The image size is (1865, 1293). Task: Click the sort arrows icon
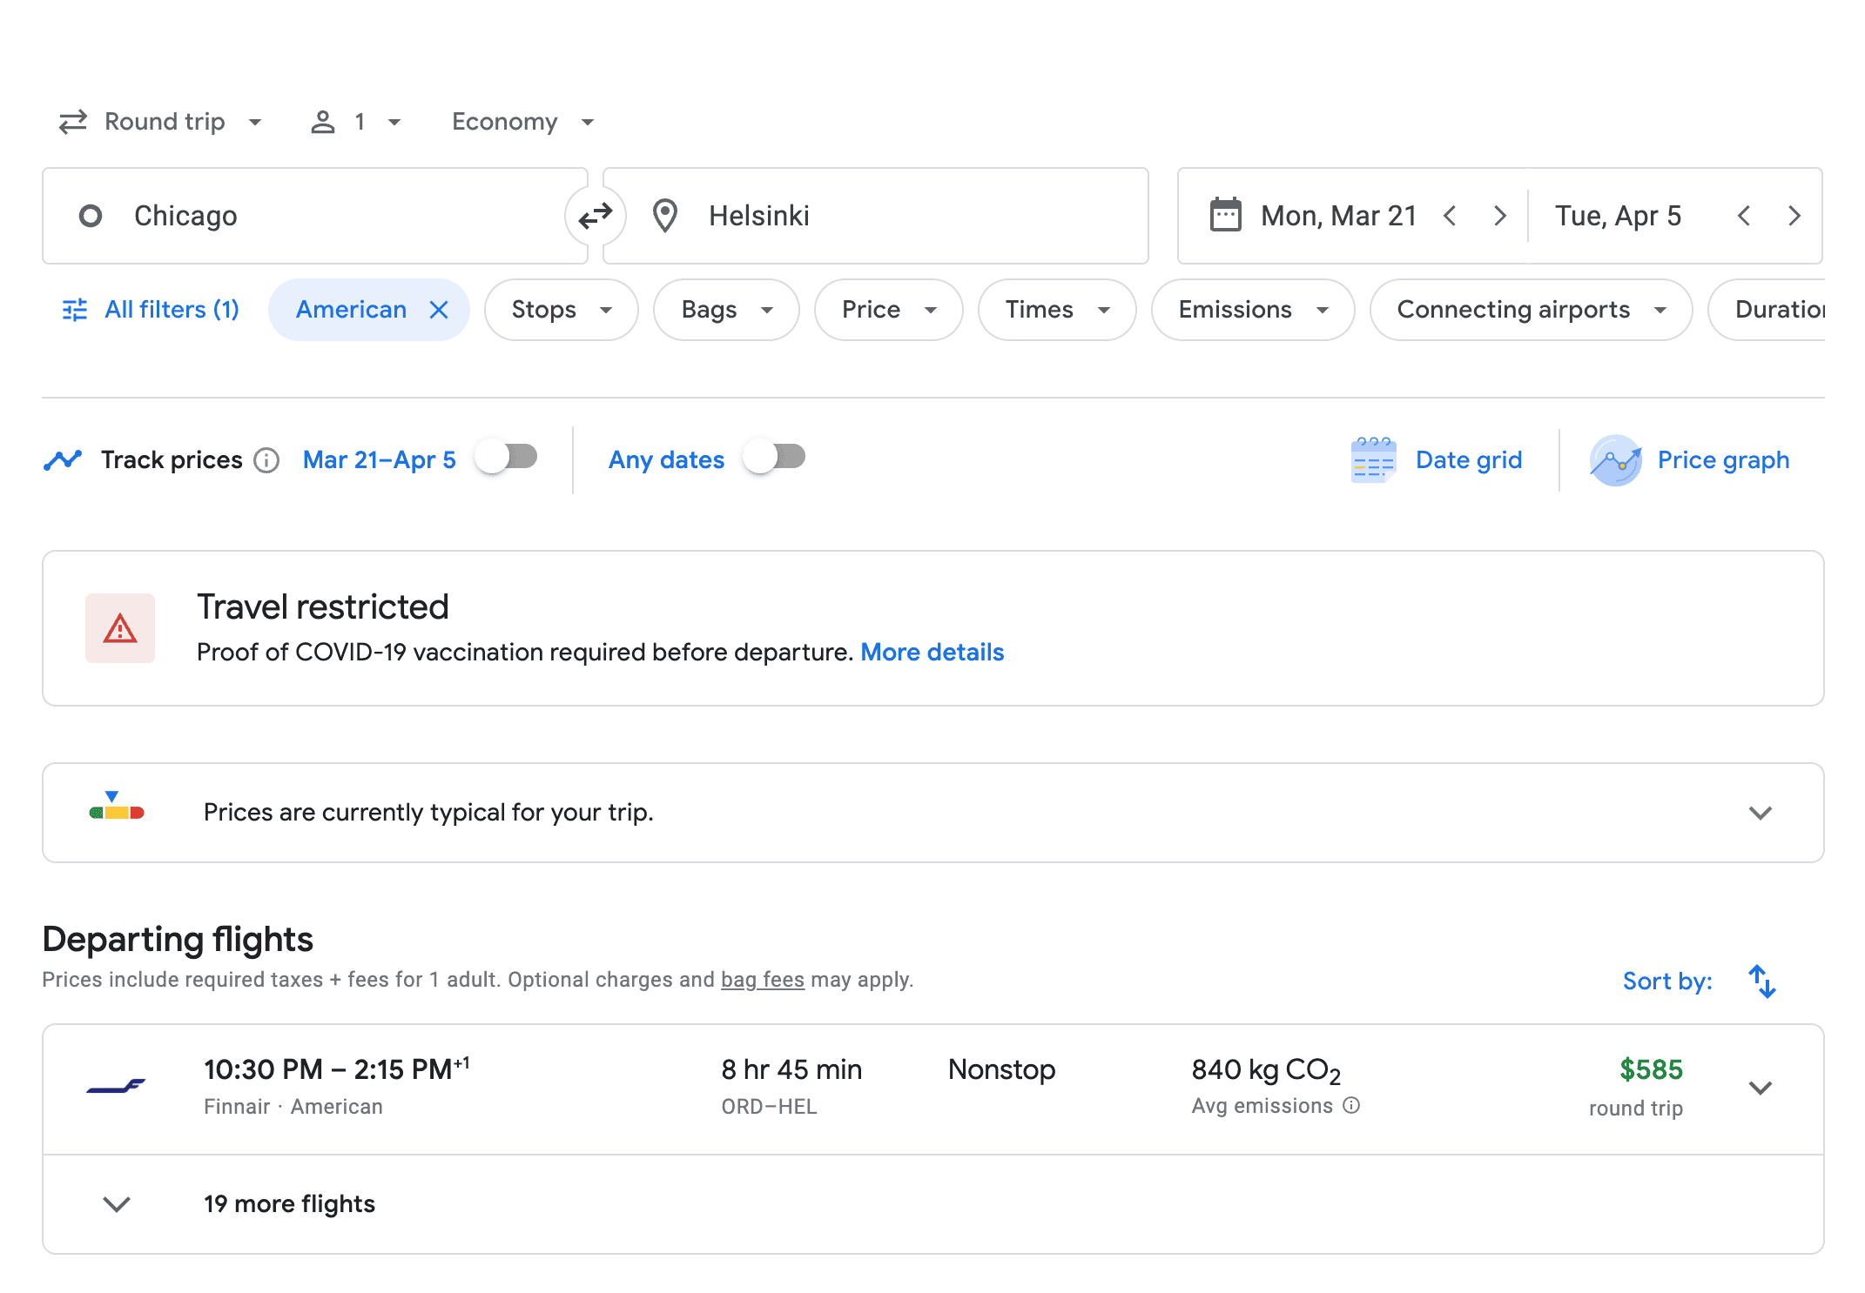point(1762,981)
